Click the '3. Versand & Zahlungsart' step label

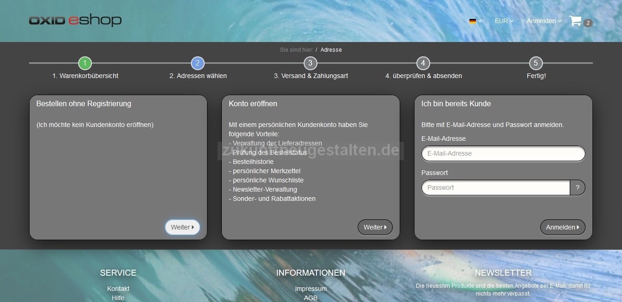(x=311, y=76)
